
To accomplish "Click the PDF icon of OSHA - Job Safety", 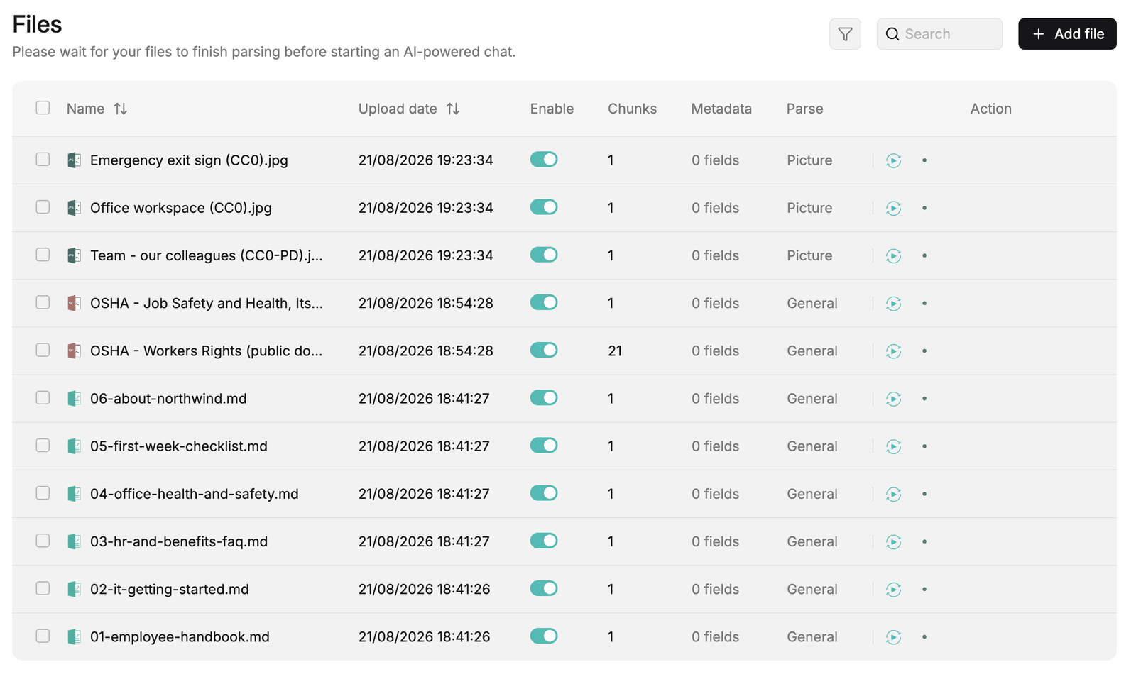I will click(74, 303).
